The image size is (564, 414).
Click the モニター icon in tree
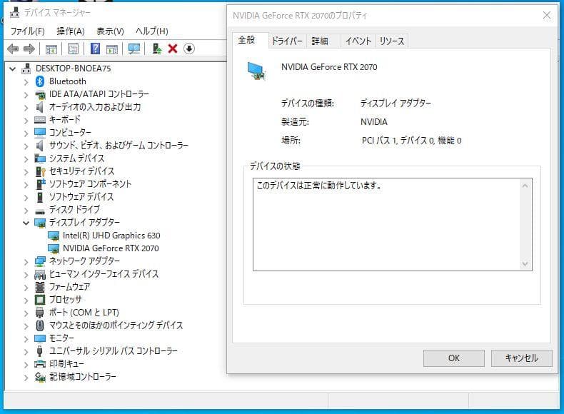tap(40, 338)
